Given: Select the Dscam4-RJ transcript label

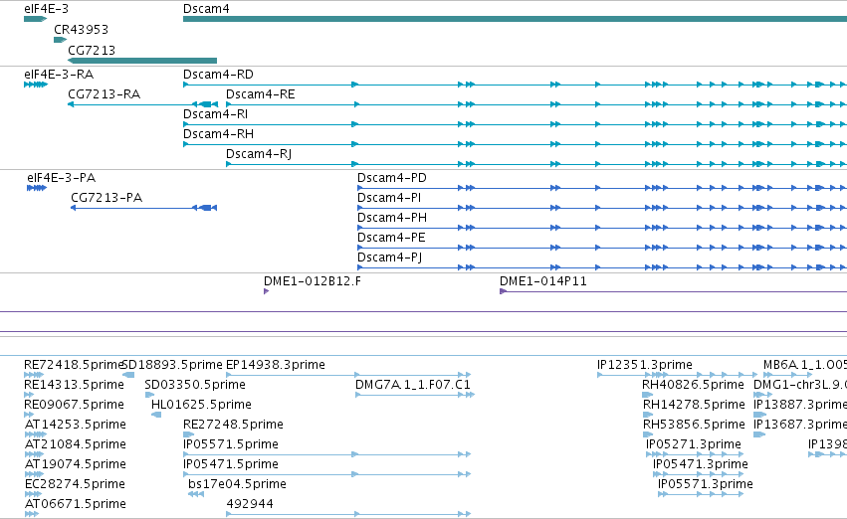Looking at the screenshot, I should point(259,154).
